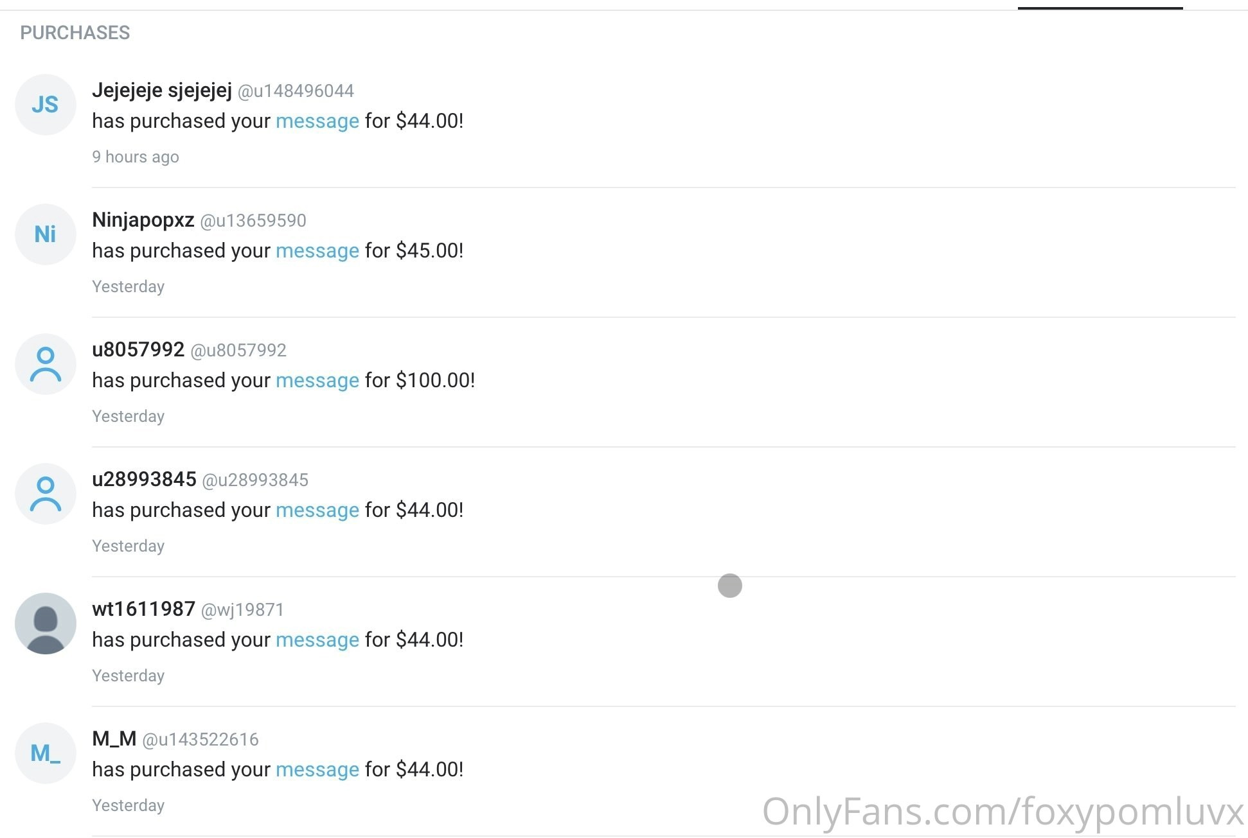Open the bold u28993845 username
1248x838 pixels.
(144, 479)
